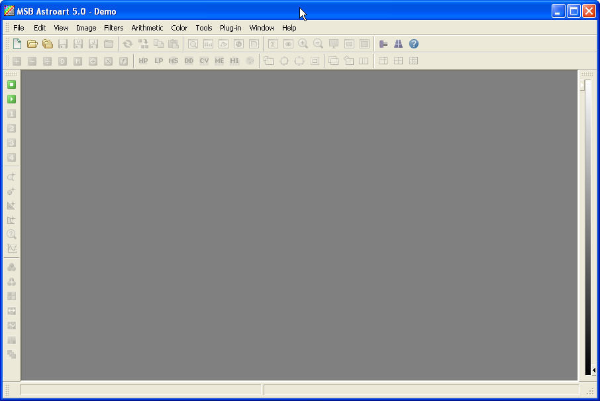Expand the Color menu
This screenshot has height=401, width=600.
pyautogui.click(x=179, y=28)
